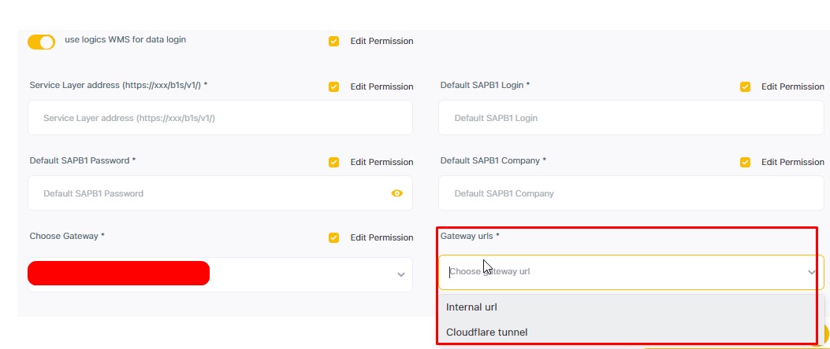This screenshot has height=349, width=830.
Task: Uncheck Edit Permission for Service Layer address
Action: point(334,86)
